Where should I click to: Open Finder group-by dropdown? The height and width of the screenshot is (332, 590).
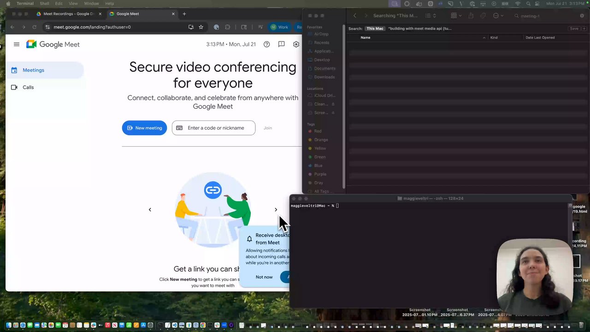pos(456,16)
